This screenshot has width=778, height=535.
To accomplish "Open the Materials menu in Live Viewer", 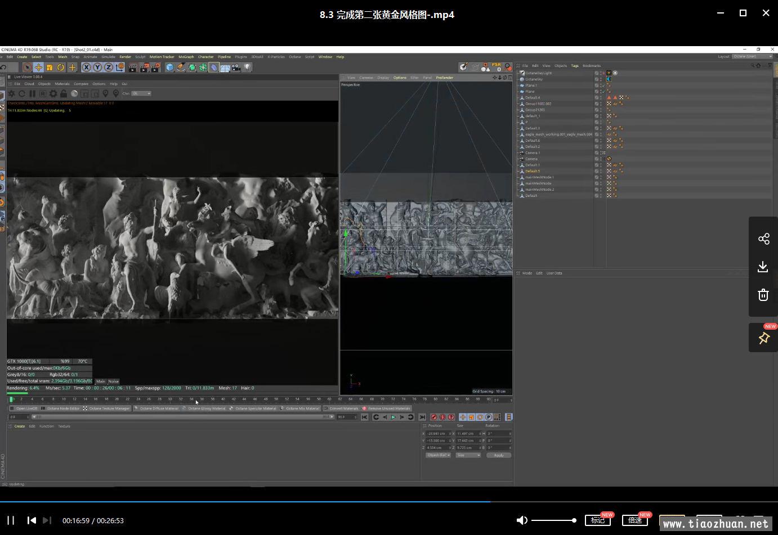I will pos(62,84).
